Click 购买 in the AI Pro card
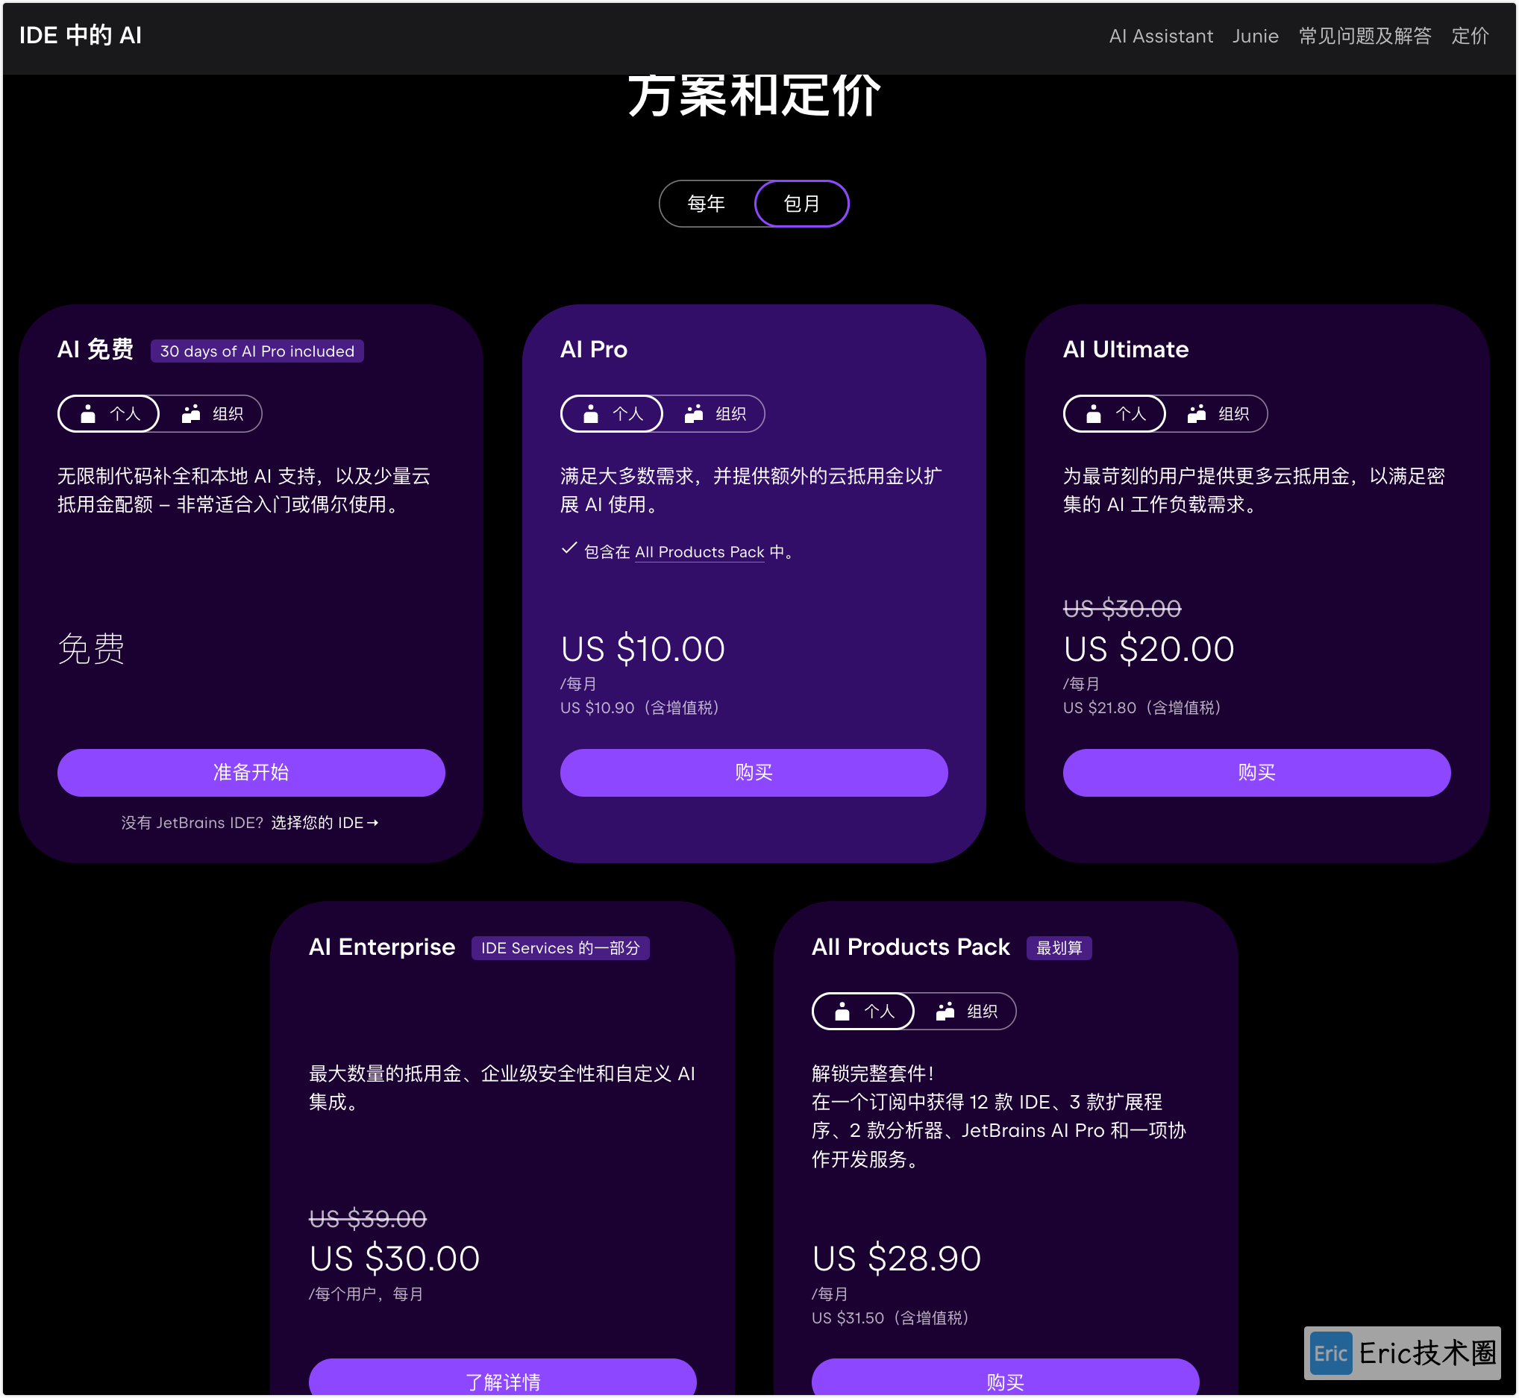The height and width of the screenshot is (1398, 1519). click(754, 772)
